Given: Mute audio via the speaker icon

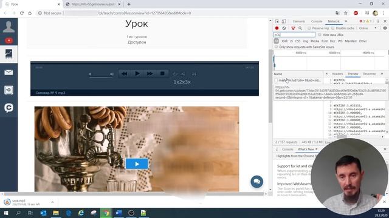Looking at the screenshot, I should (x=90, y=74).
